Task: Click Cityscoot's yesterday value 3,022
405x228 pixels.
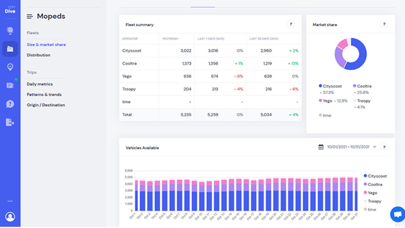Action: point(185,51)
